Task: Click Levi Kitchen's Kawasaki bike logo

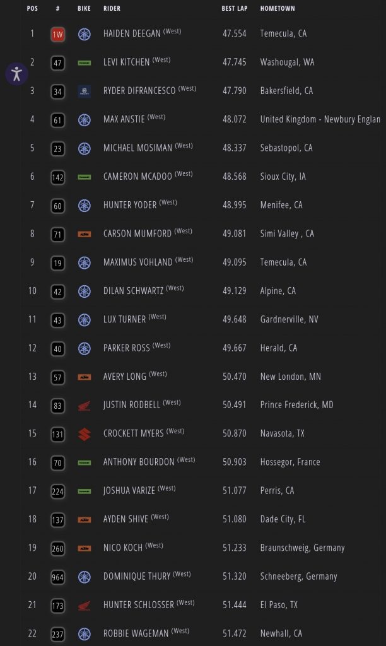Action: coord(84,62)
